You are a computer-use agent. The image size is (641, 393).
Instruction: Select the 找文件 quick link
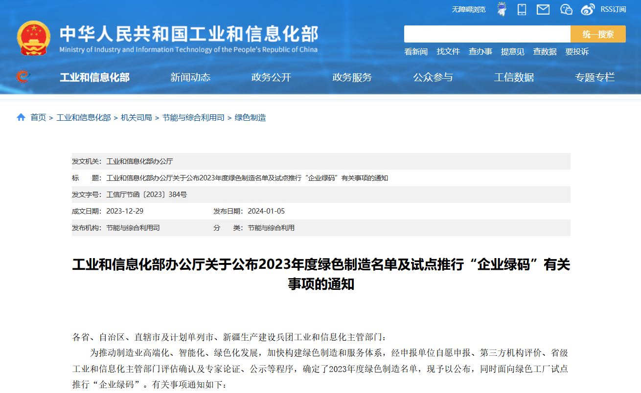click(x=448, y=52)
